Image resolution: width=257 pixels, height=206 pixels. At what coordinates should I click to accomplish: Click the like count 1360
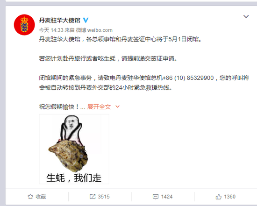click(229, 197)
